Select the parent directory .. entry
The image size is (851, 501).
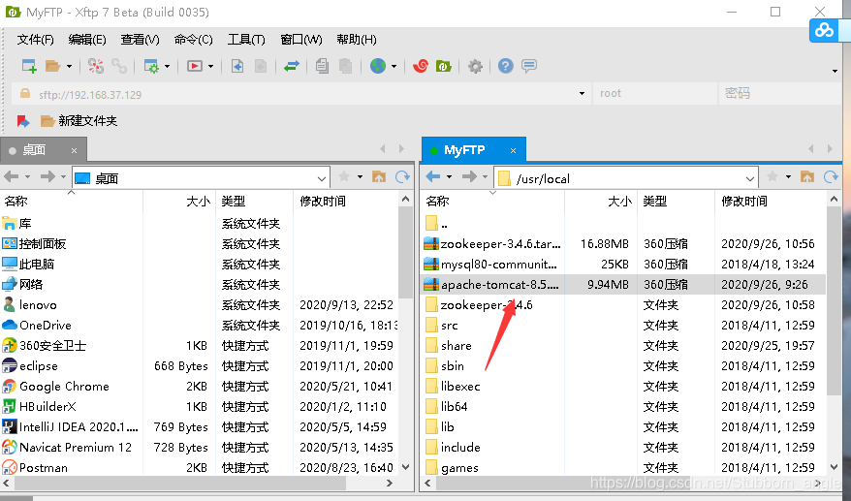pos(623,224)
